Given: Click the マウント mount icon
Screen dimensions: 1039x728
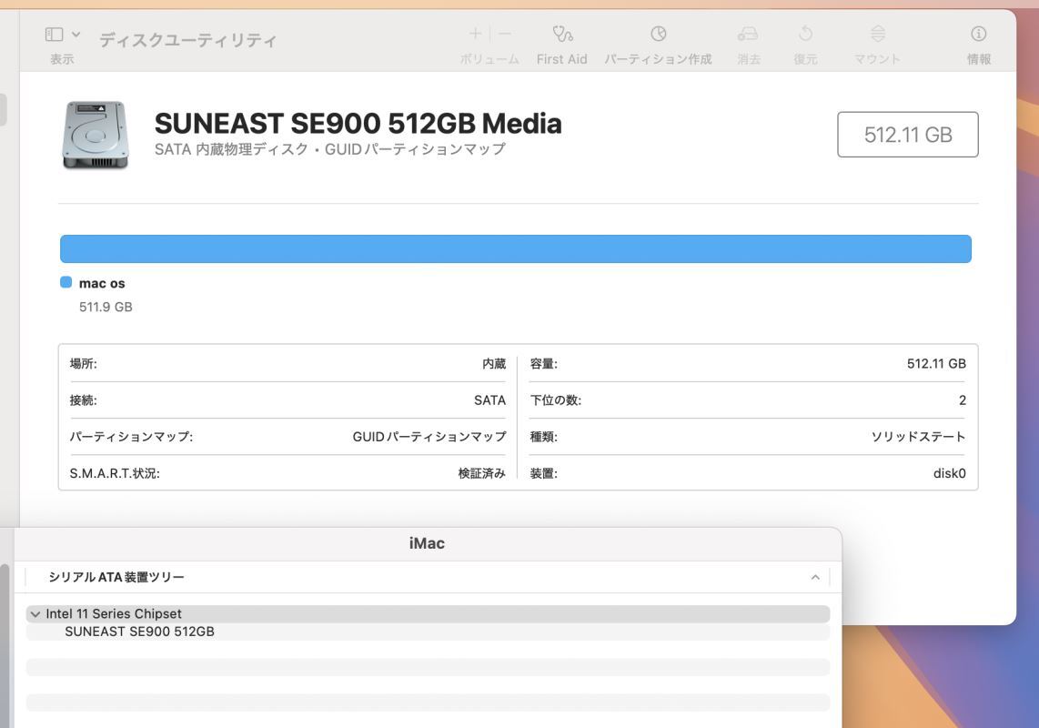Looking at the screenshot, I should coord(877,35).
